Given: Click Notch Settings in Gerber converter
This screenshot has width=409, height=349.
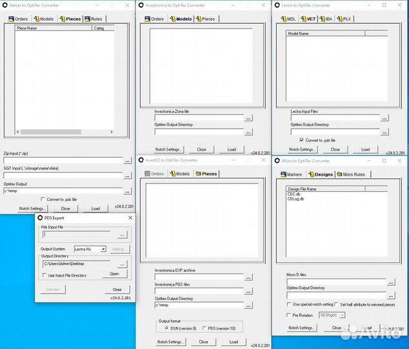Looking at the screenshot, I should click(x=32, y=209).
